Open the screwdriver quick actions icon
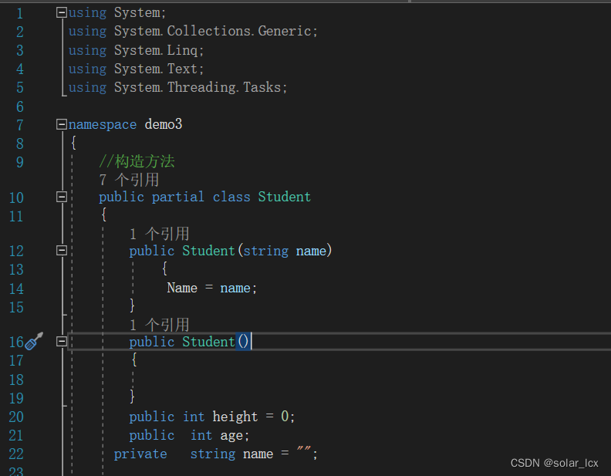 pos(34,341)
